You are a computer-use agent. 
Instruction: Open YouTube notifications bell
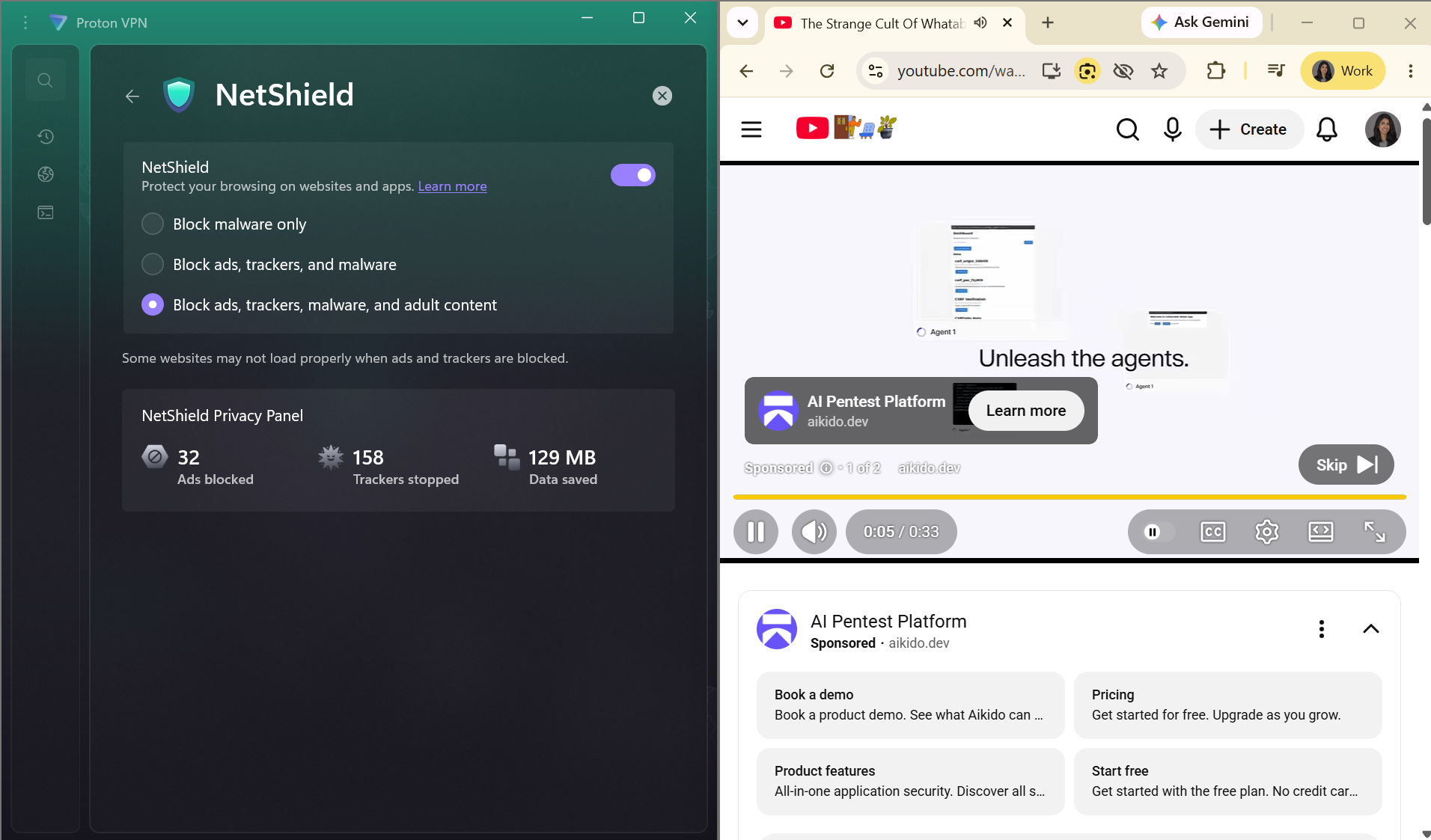pos(1327,129)
